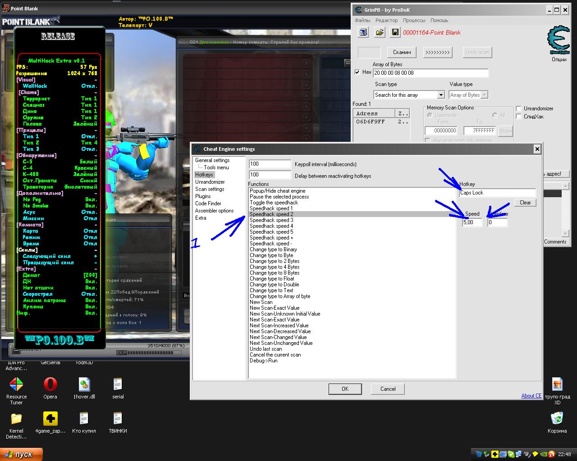Image resolution: width=577 pixels, height=461 pixels.
Task: Select Scan settings in the settings tree
Action: point(210,189)
